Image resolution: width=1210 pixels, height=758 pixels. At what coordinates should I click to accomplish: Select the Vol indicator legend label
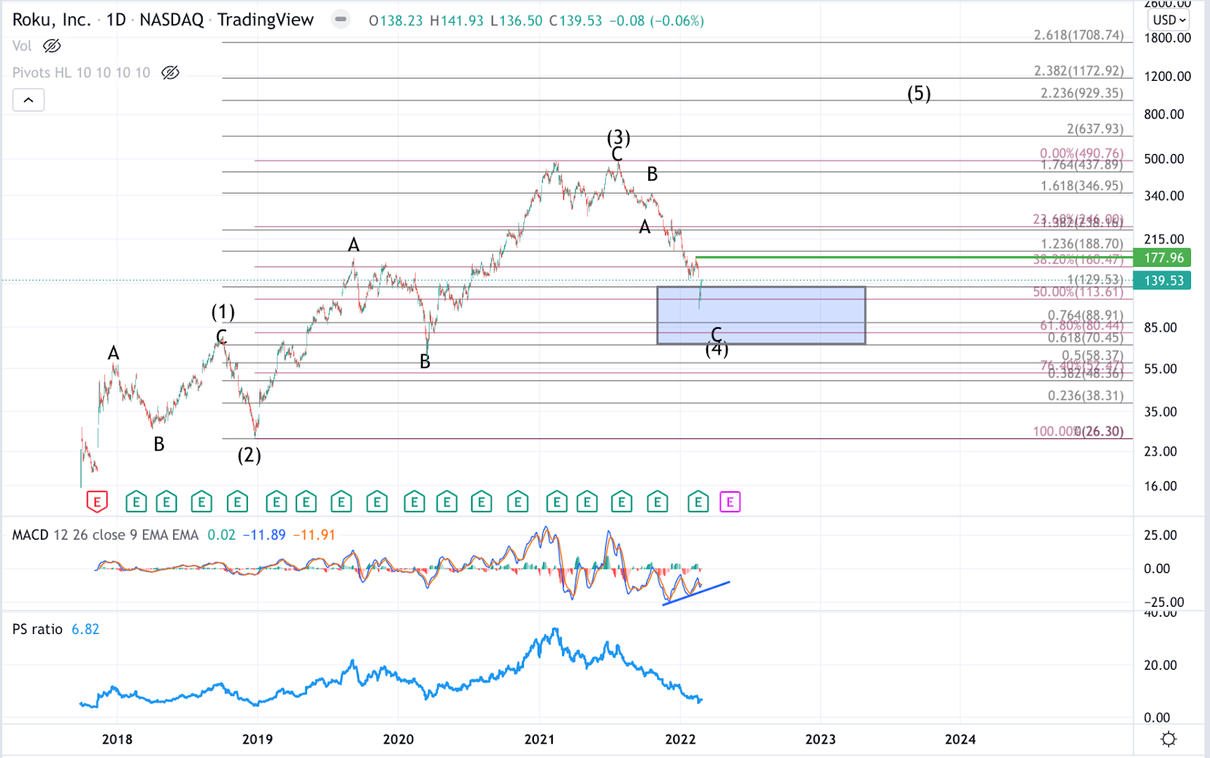(22, 46)
